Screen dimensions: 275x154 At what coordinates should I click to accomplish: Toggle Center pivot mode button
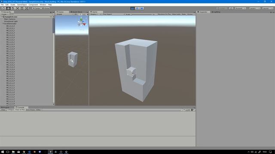point(36,8)
